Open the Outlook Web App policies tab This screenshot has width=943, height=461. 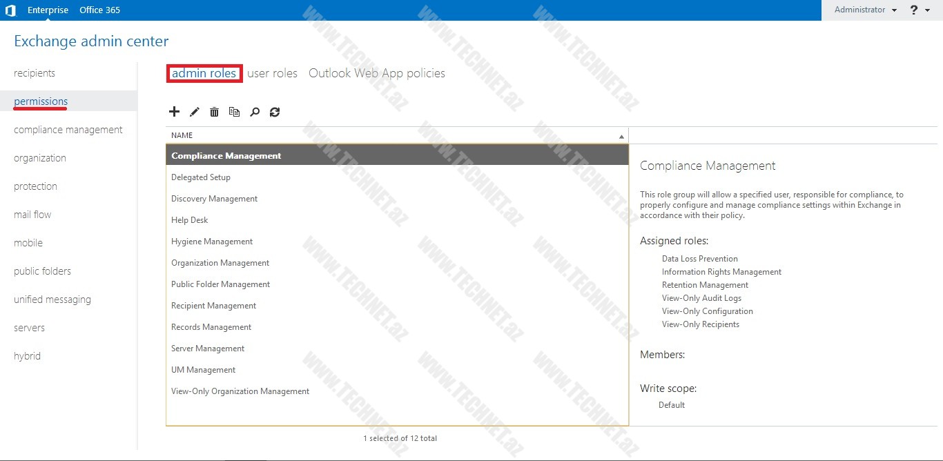376,73
